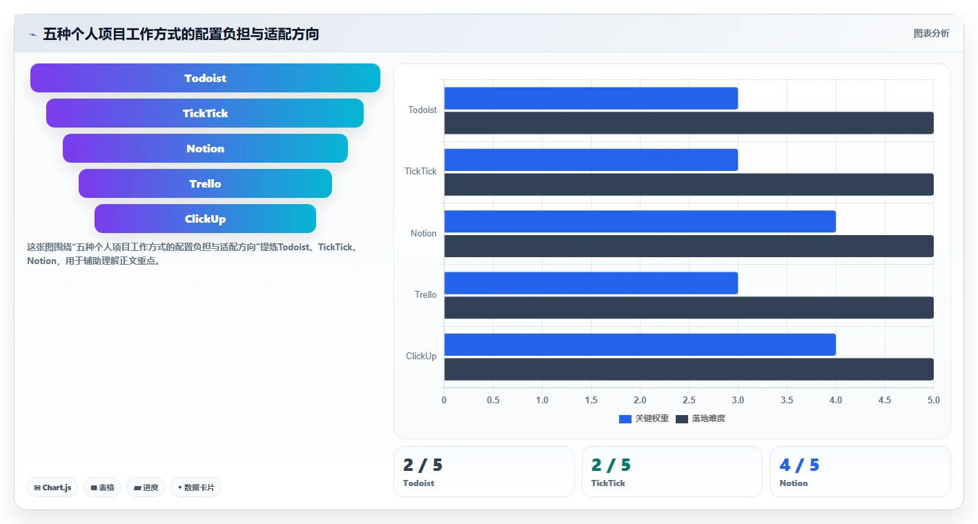Image resolution: width=978 pixels, height=524 pixels.
Task: Click the 数据卡片 tag chip
Action: coord(196,487)
